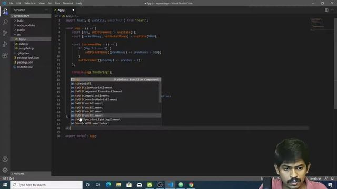
Task: Expand the node_modules folder
Action: tap(31, 25)
